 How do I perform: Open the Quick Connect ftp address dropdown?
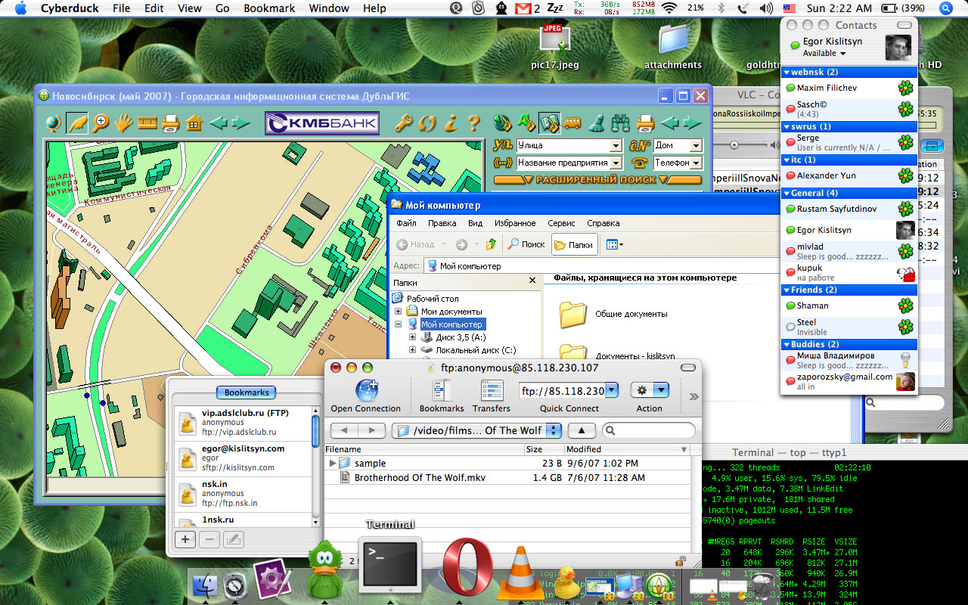612,391
